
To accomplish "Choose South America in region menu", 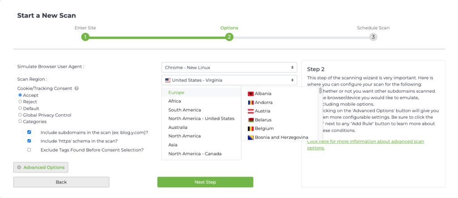I will pyautogui.click(x=185, y=110).
